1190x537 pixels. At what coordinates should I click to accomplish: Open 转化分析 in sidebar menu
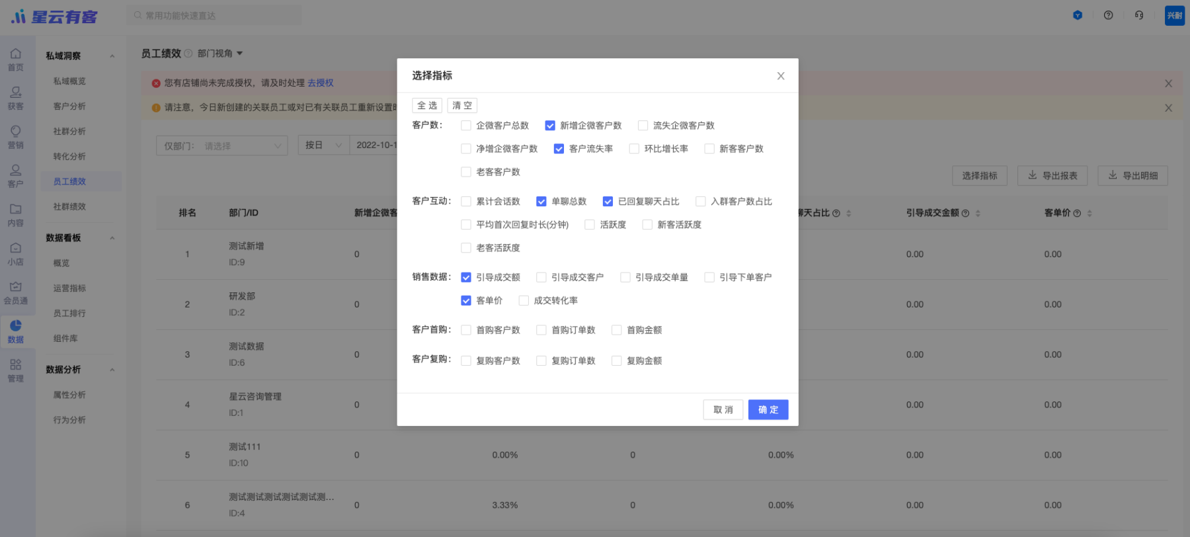click(x=69, y=157)
